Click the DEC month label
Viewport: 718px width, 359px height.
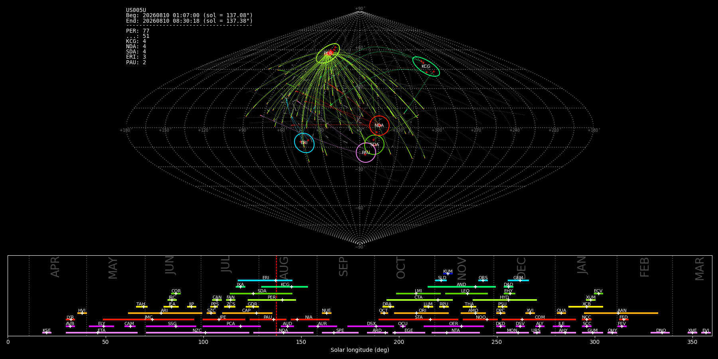(521, 268)
